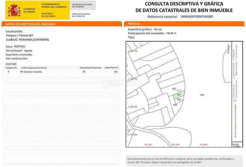Click the 'Superficie m²' column header
The image size is (246, 167).
point(111,67)
